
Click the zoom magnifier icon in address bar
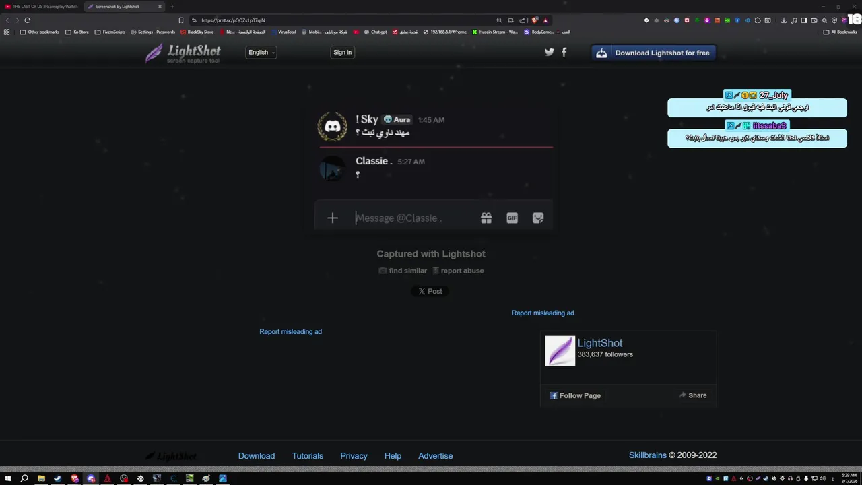click(499, 20)
